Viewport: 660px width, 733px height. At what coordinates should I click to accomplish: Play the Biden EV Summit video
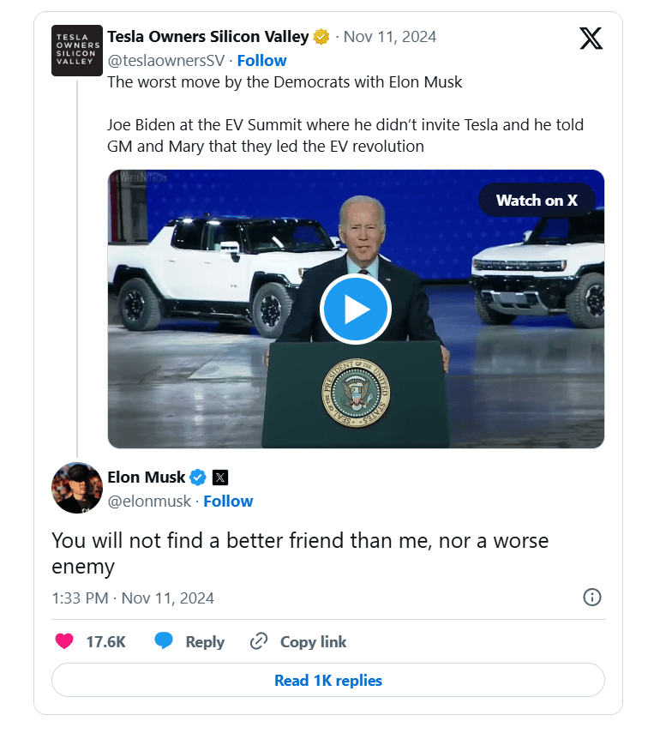[356, 309]
